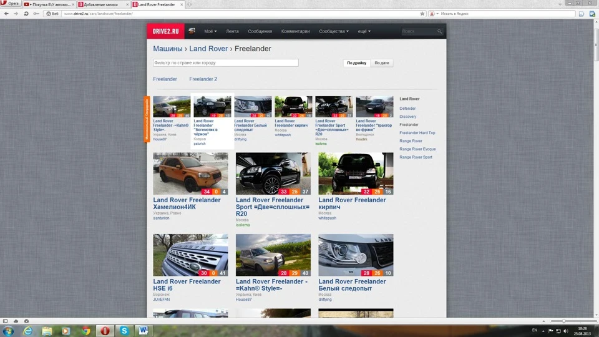The image size is (599, 337).
Task: Click the camera-like icon in Opera status bar
Action: (x=26, y=321)
